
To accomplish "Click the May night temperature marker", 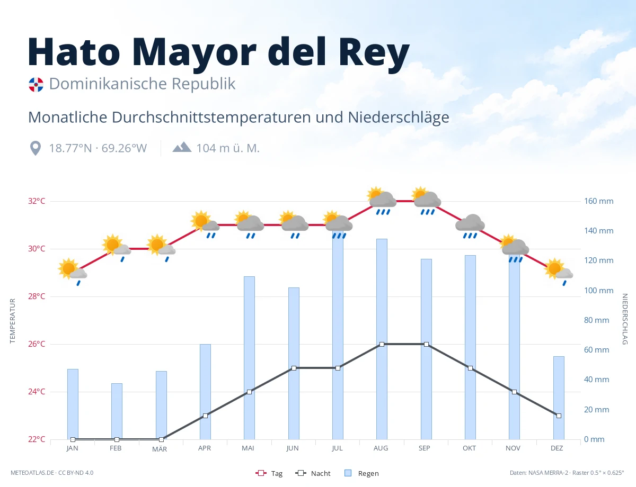I will (x=249, y=392).
